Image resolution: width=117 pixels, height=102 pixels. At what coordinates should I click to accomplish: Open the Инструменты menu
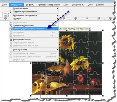click(78, 5)
